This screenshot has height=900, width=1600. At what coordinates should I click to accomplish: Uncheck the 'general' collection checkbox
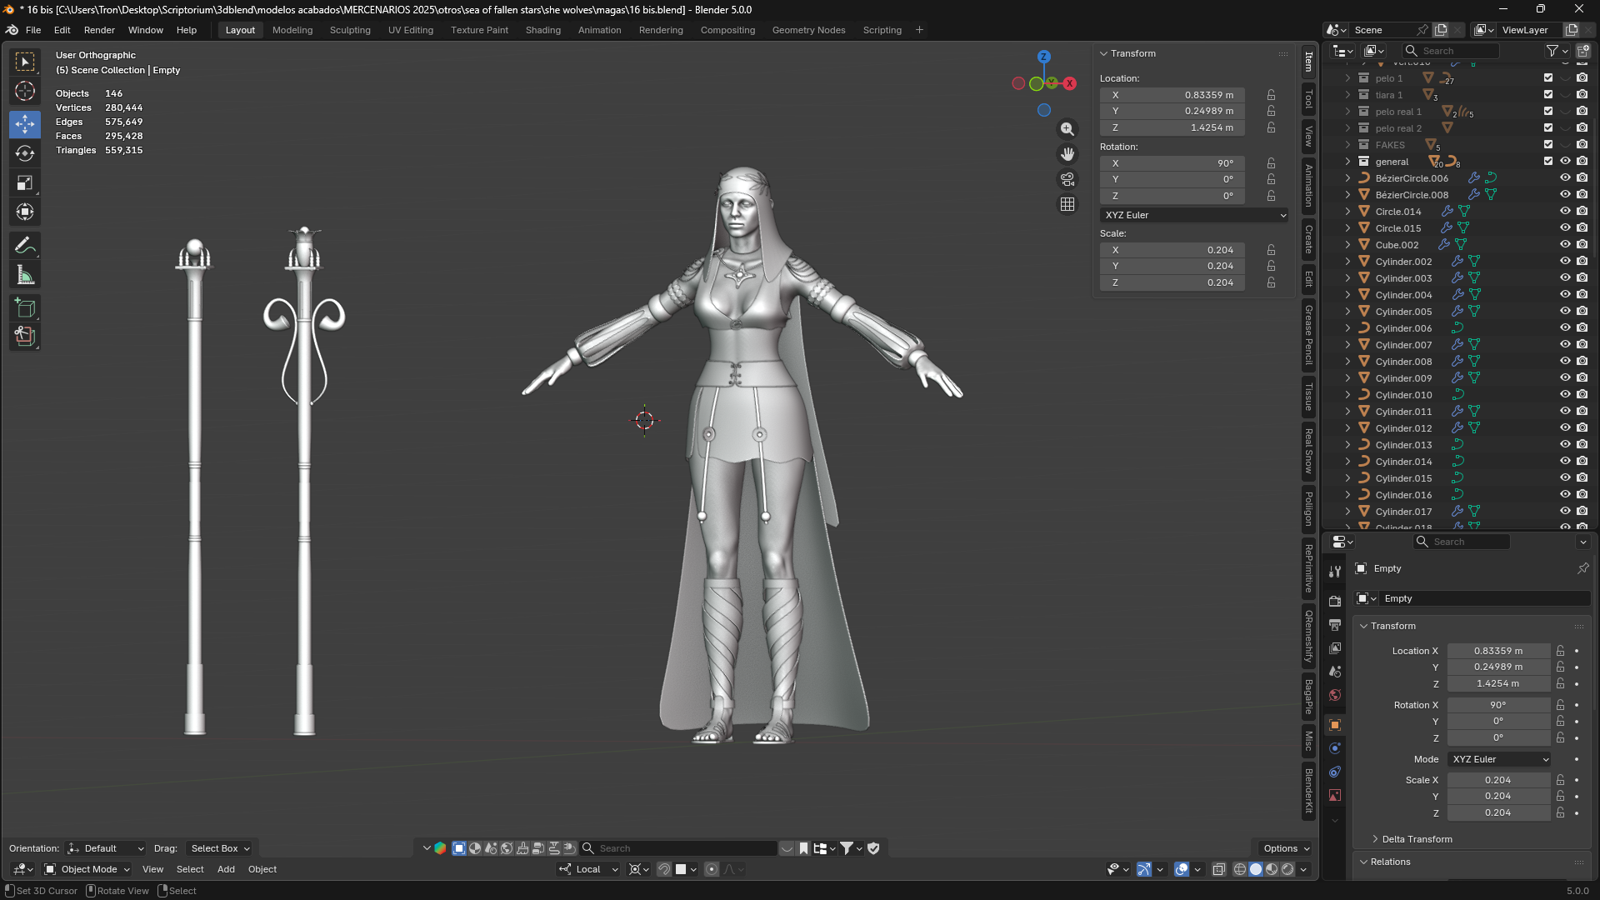[x=1548, y=161]
